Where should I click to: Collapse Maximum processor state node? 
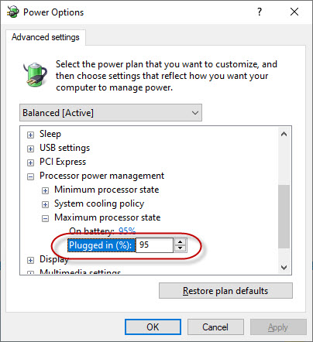click(45, 218)
